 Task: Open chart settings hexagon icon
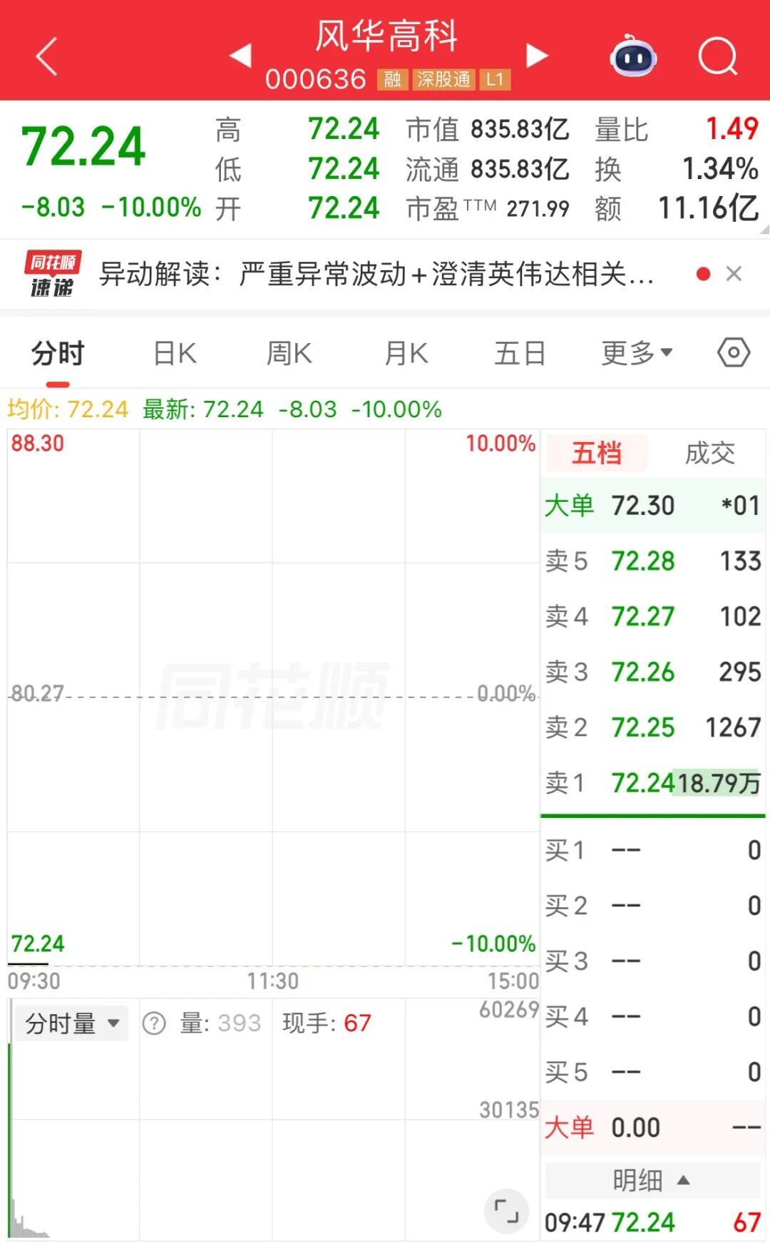[734, 352]
